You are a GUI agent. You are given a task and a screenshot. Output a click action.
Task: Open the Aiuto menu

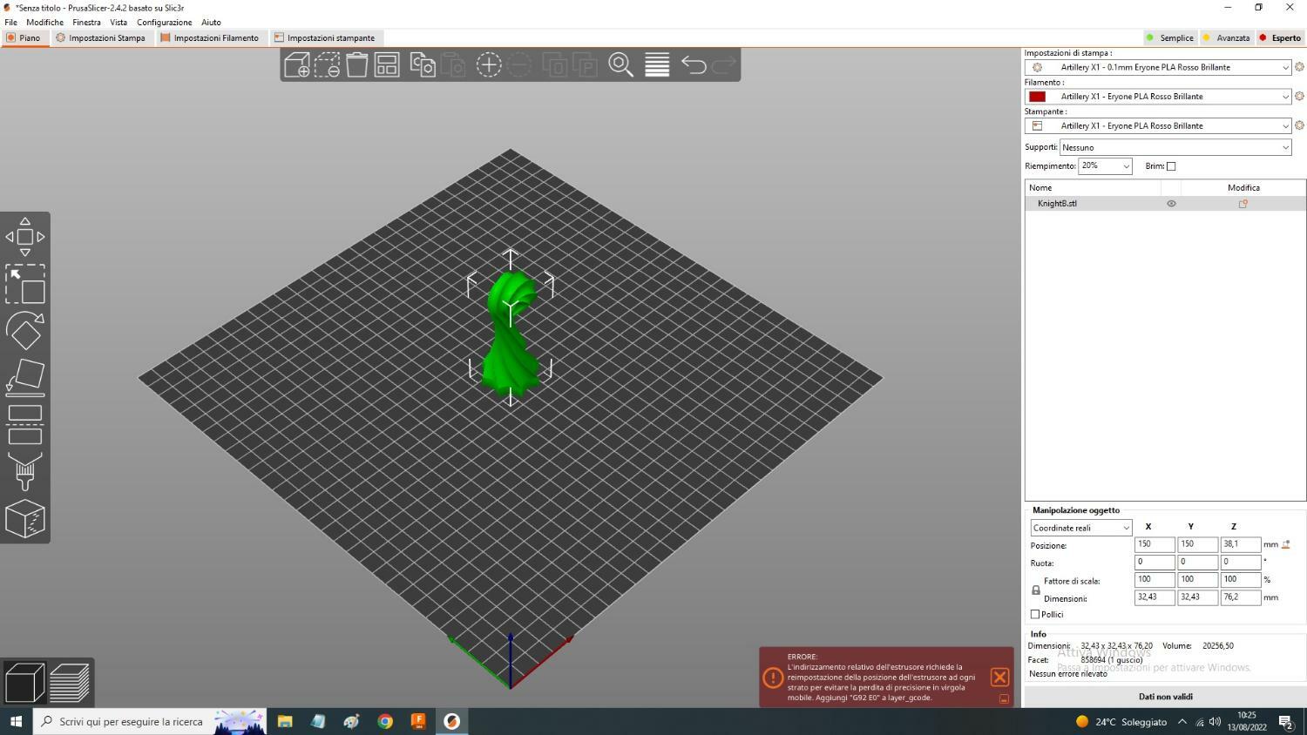point(211,23)
